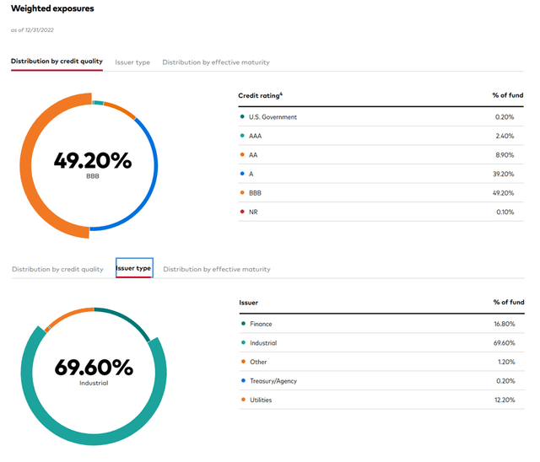Switch to upper Distribution by effective maturity tab
The width and height of the screenshot is (540, 462).
pos(216,62)
